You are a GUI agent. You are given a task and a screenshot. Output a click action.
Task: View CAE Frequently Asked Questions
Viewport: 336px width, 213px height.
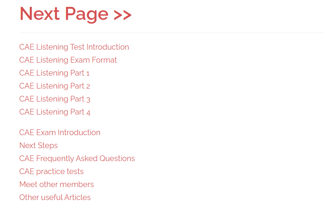77,158
